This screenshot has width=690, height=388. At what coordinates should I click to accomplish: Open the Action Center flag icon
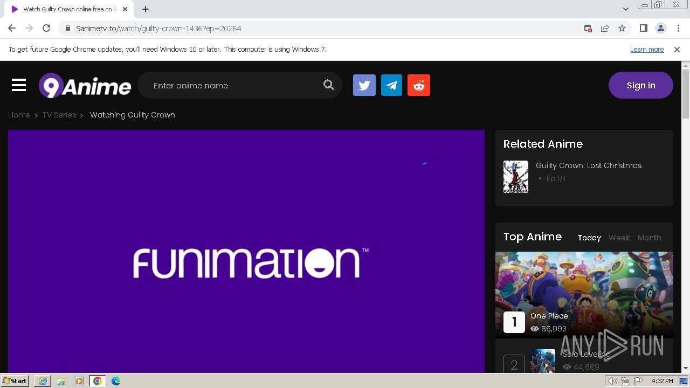click(x=639, y=381)
